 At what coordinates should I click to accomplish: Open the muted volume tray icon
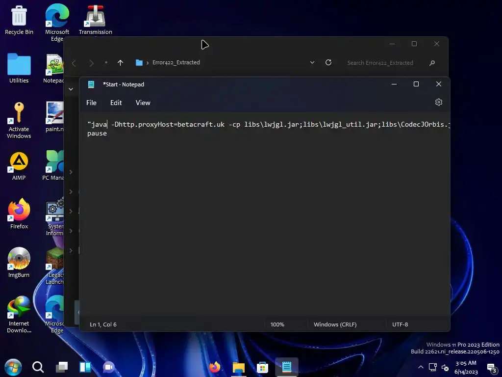pos(445,367)
